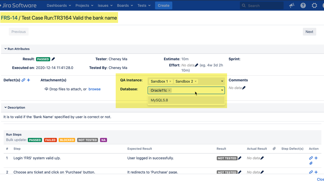Collapse the Description section
This screenshot has width=324, height=183.
click(x=5, y=108)
